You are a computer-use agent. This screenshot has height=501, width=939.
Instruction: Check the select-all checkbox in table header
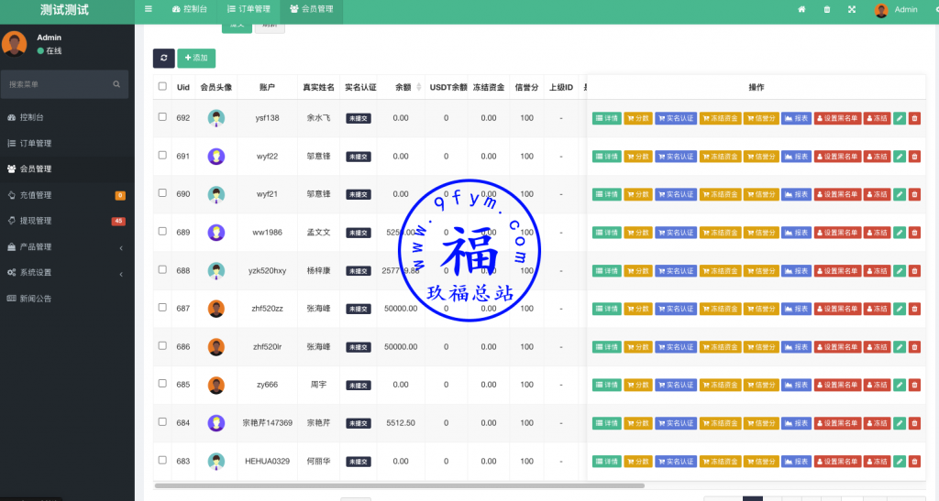(162, 87)
